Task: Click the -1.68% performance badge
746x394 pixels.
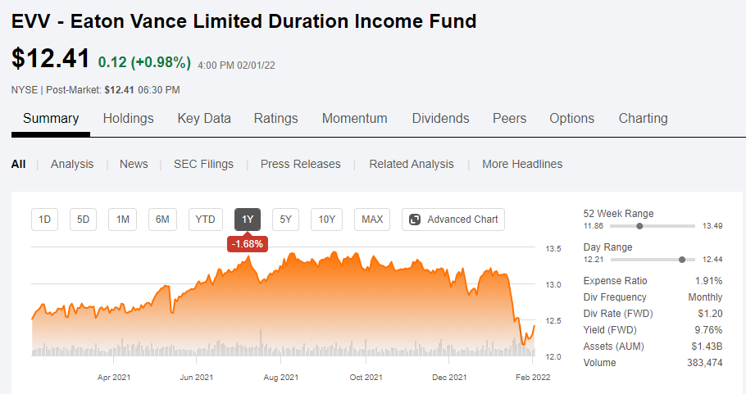Action: tap(248, 244)
